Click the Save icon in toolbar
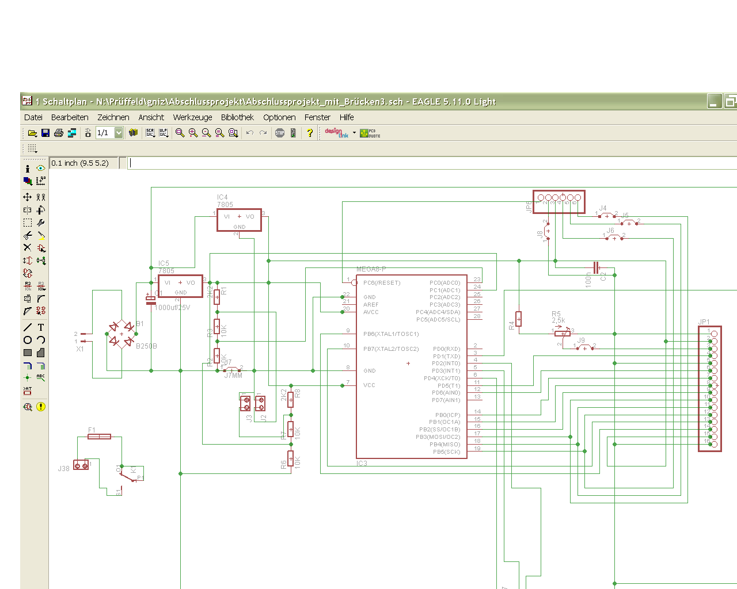The width and height of the screenshot is (737, 589). tap(45, 133)
